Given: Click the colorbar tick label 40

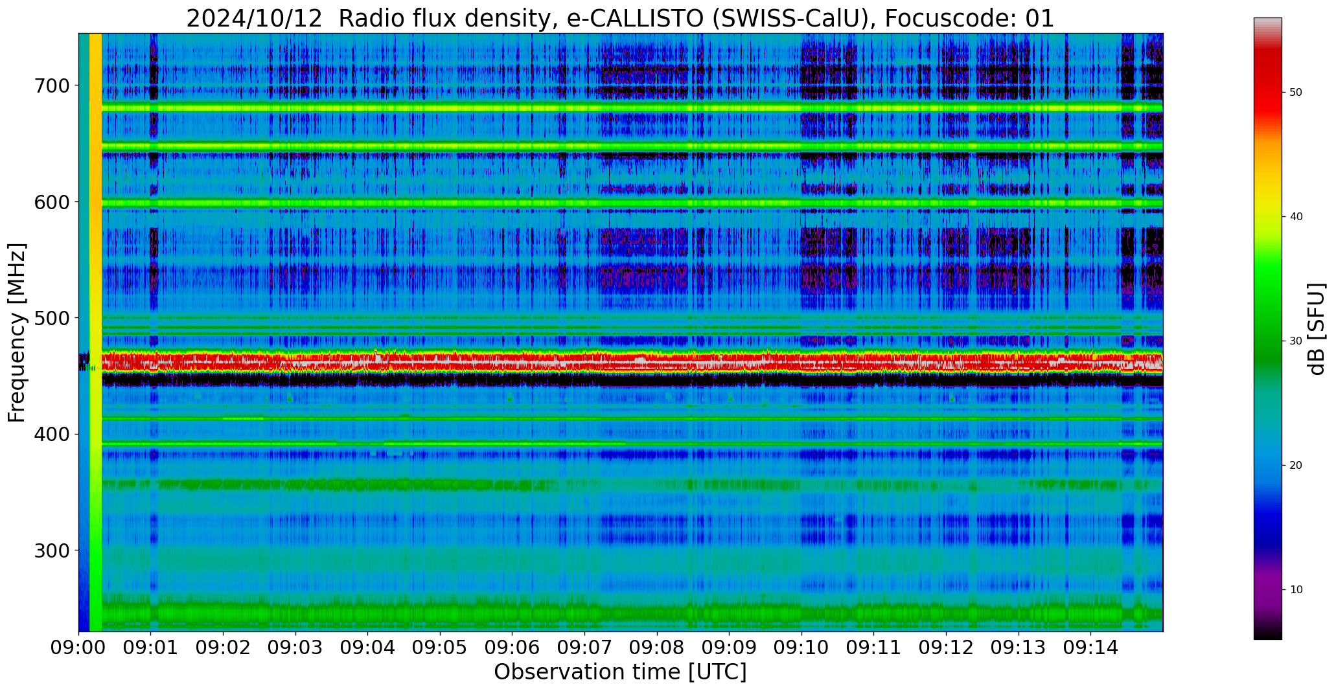Looking at the screenshot, I should click(x=1296, y=217).
